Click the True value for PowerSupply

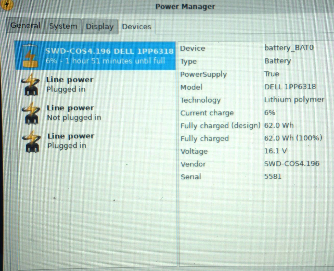[272, 74]
